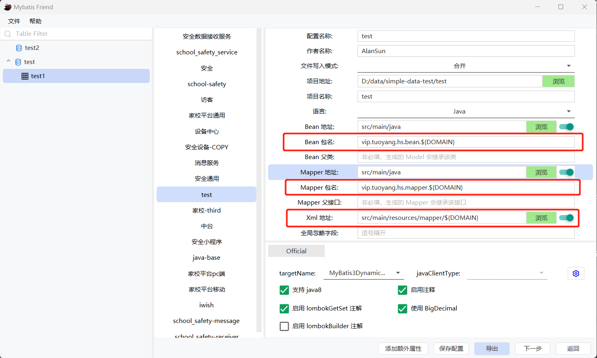Select the 安全通用 configuration
The height and width of the screenshot is (358, 597).
[207, 179]
